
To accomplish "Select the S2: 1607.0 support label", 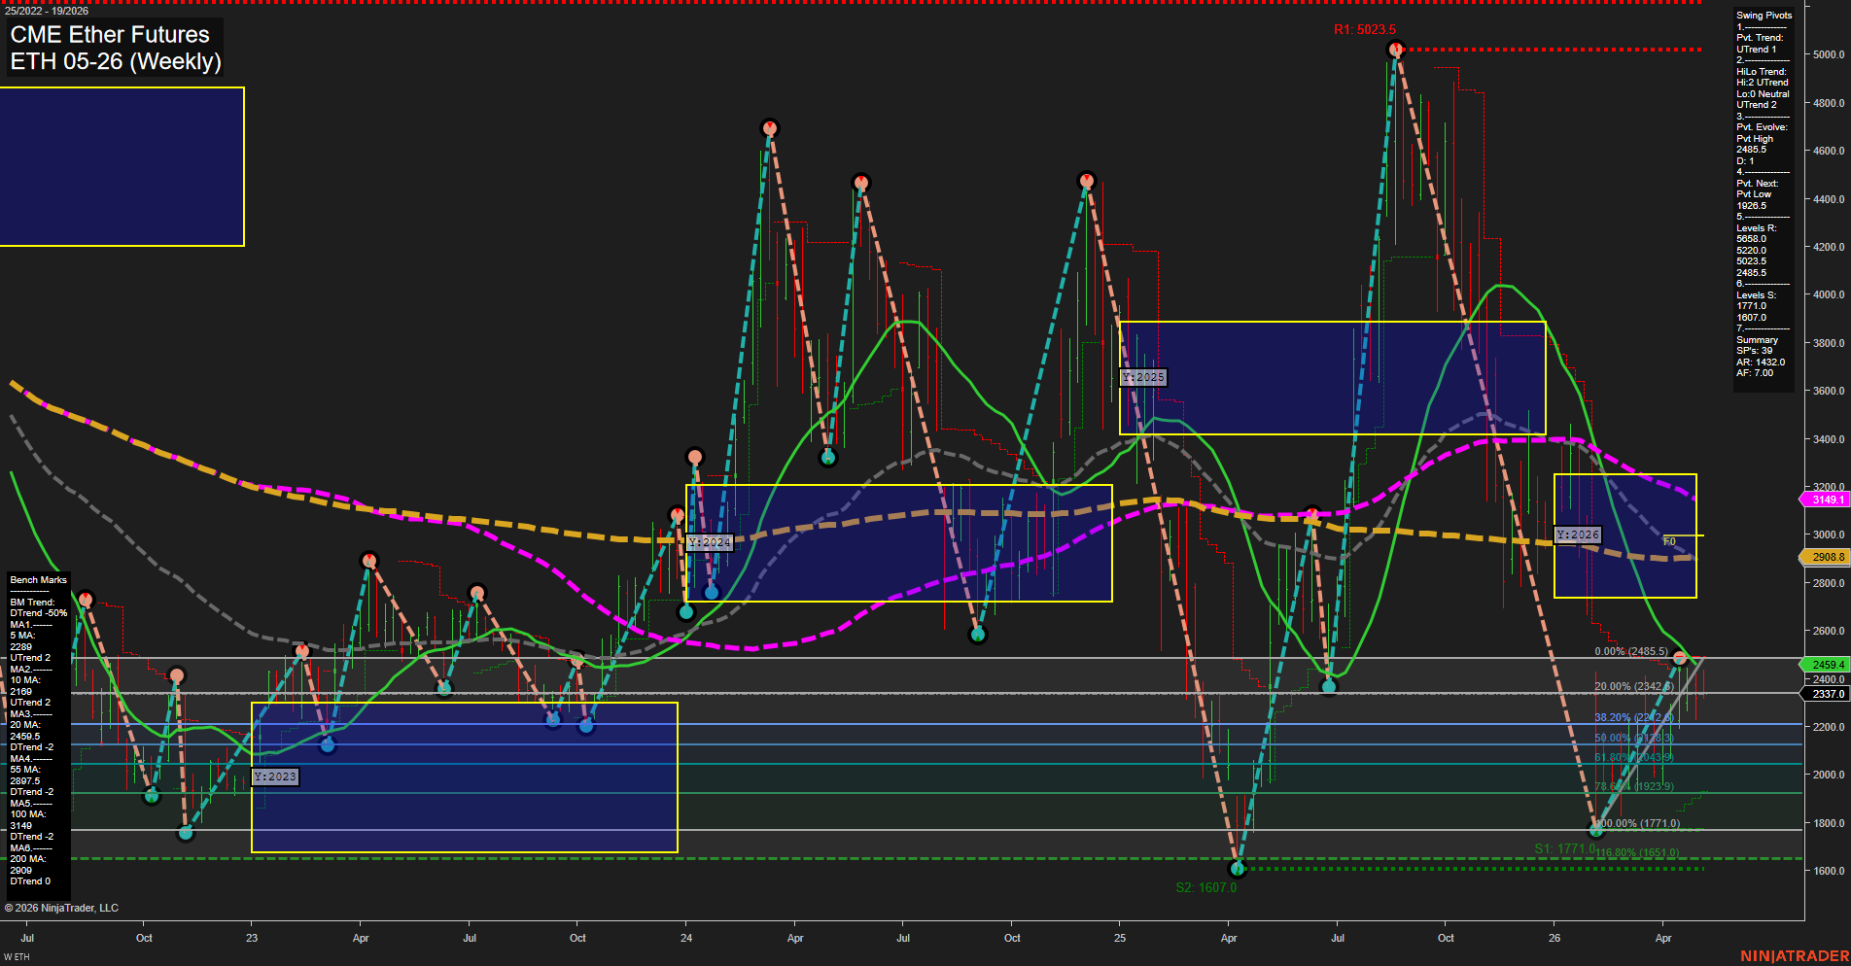I will pos(1205,887).
